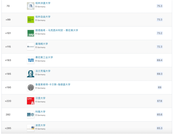
Task: Click location pin icon under 法兰克福大学
Action: point(36,75)
